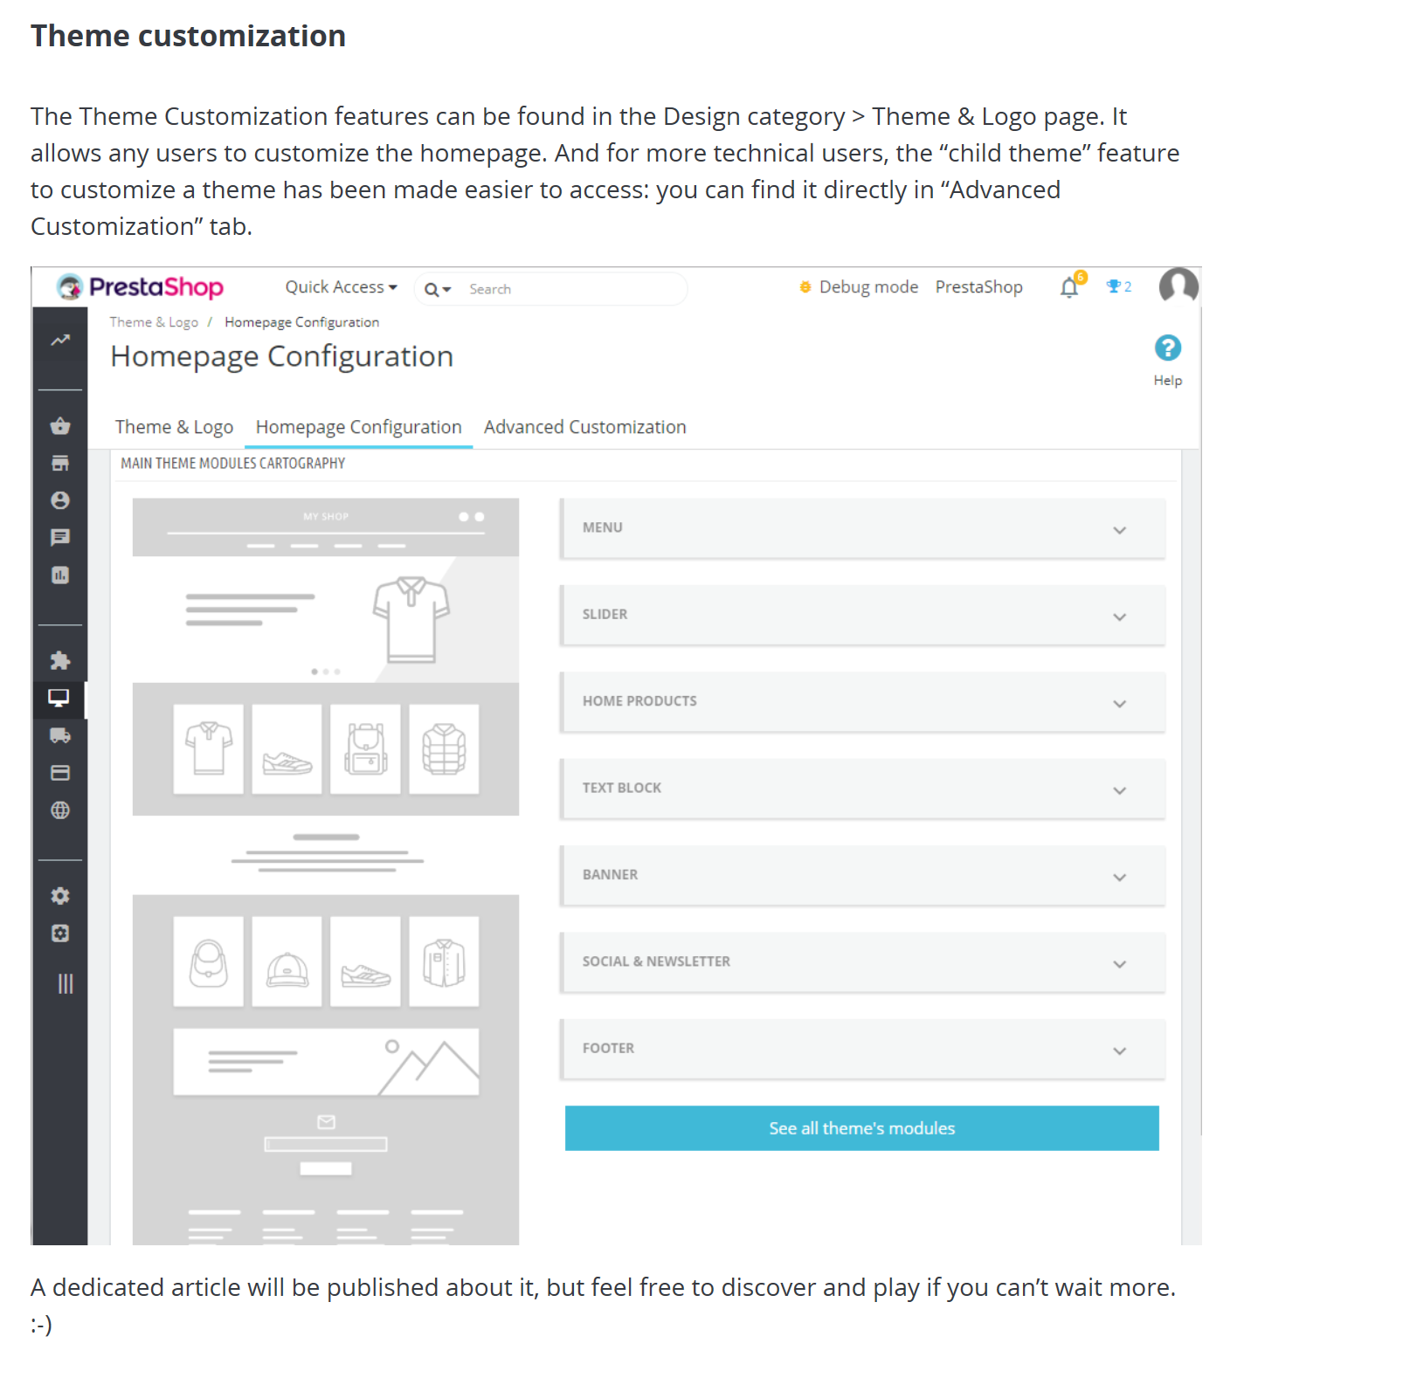Click See all theme's modules button
1403x1378 pixels.
tap(862, 1128)
